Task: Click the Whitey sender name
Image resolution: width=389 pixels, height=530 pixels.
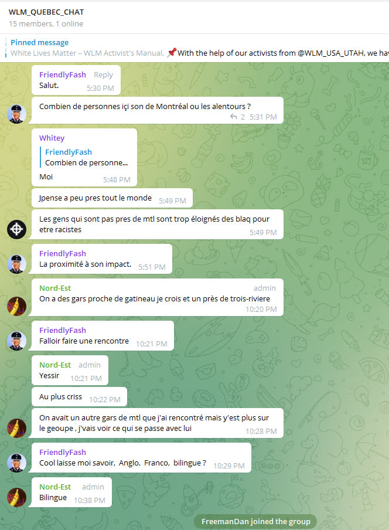Action: pos(52,138)
